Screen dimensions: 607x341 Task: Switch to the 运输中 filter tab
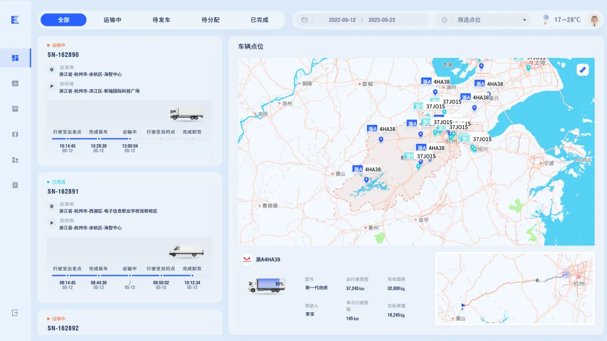tap(114, 19)
